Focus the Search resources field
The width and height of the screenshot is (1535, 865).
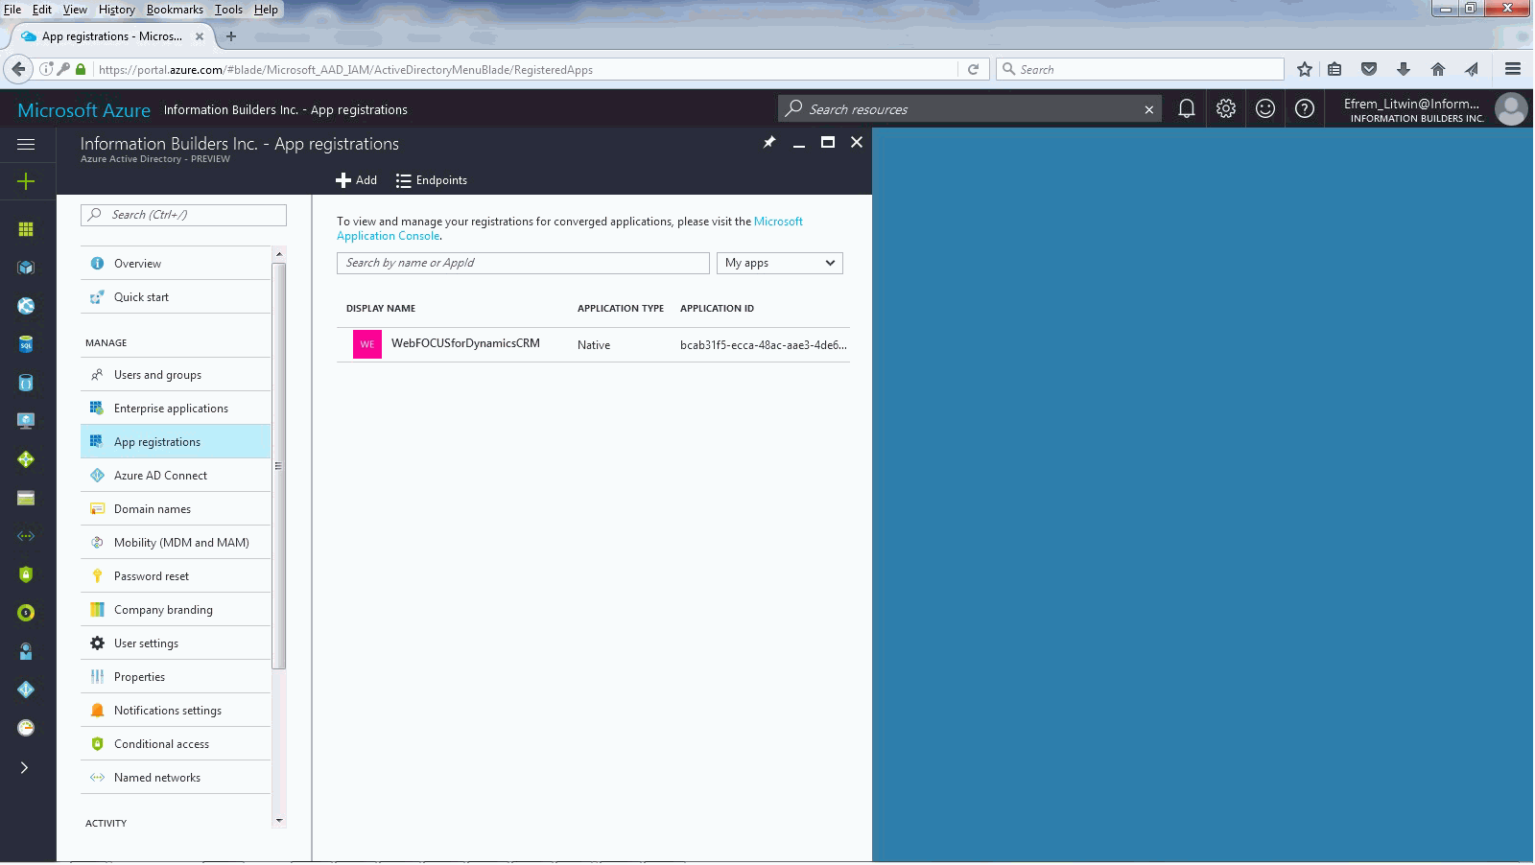point(969,109)
